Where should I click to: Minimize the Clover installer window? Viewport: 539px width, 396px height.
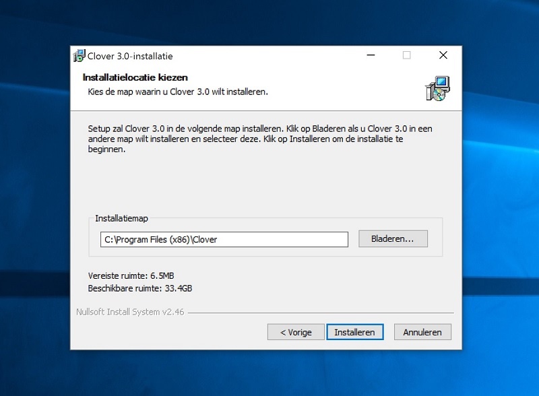(371, 55)
